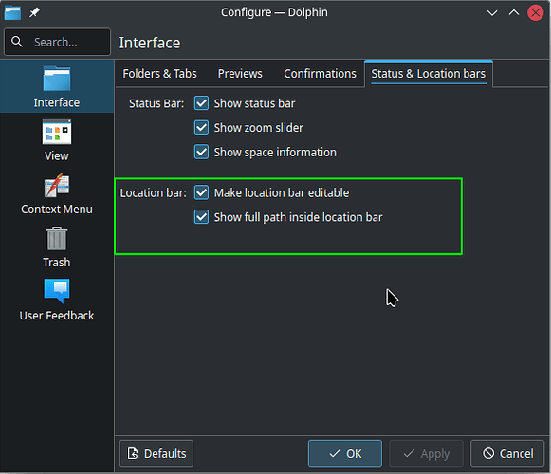Confirm settings with the OK button

[x=345, y=454]
